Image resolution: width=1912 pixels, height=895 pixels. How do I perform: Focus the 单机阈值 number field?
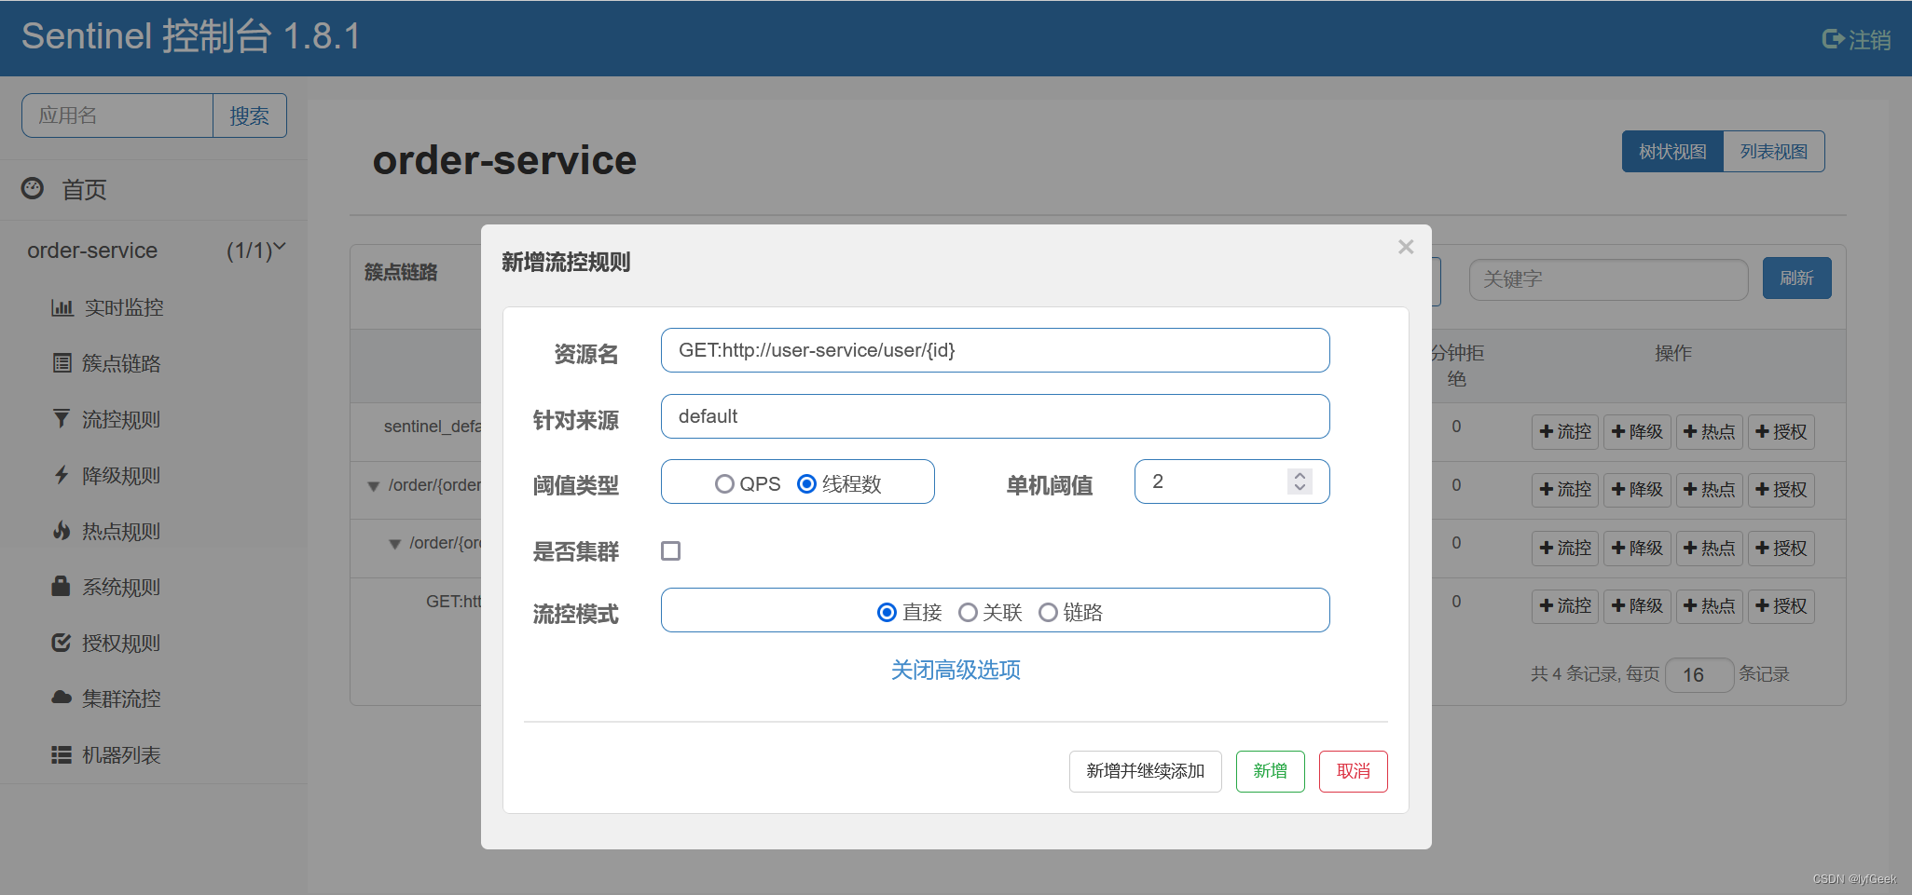point(1231,481)
